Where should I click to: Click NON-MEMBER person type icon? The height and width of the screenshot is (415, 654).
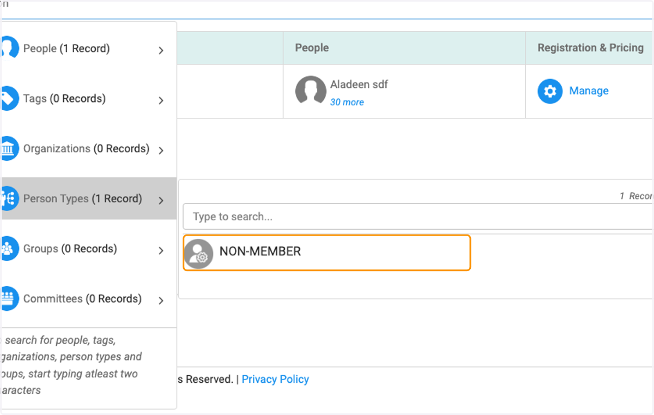pos(198,254)
